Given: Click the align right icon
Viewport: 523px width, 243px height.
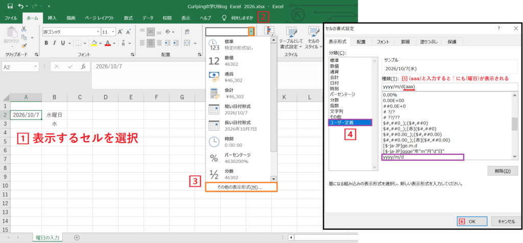Looking at the screenshot, I should pos(159,43).
